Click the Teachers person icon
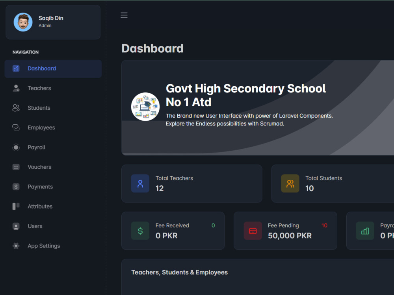This screenshot has width=394, height=295. 16,88
